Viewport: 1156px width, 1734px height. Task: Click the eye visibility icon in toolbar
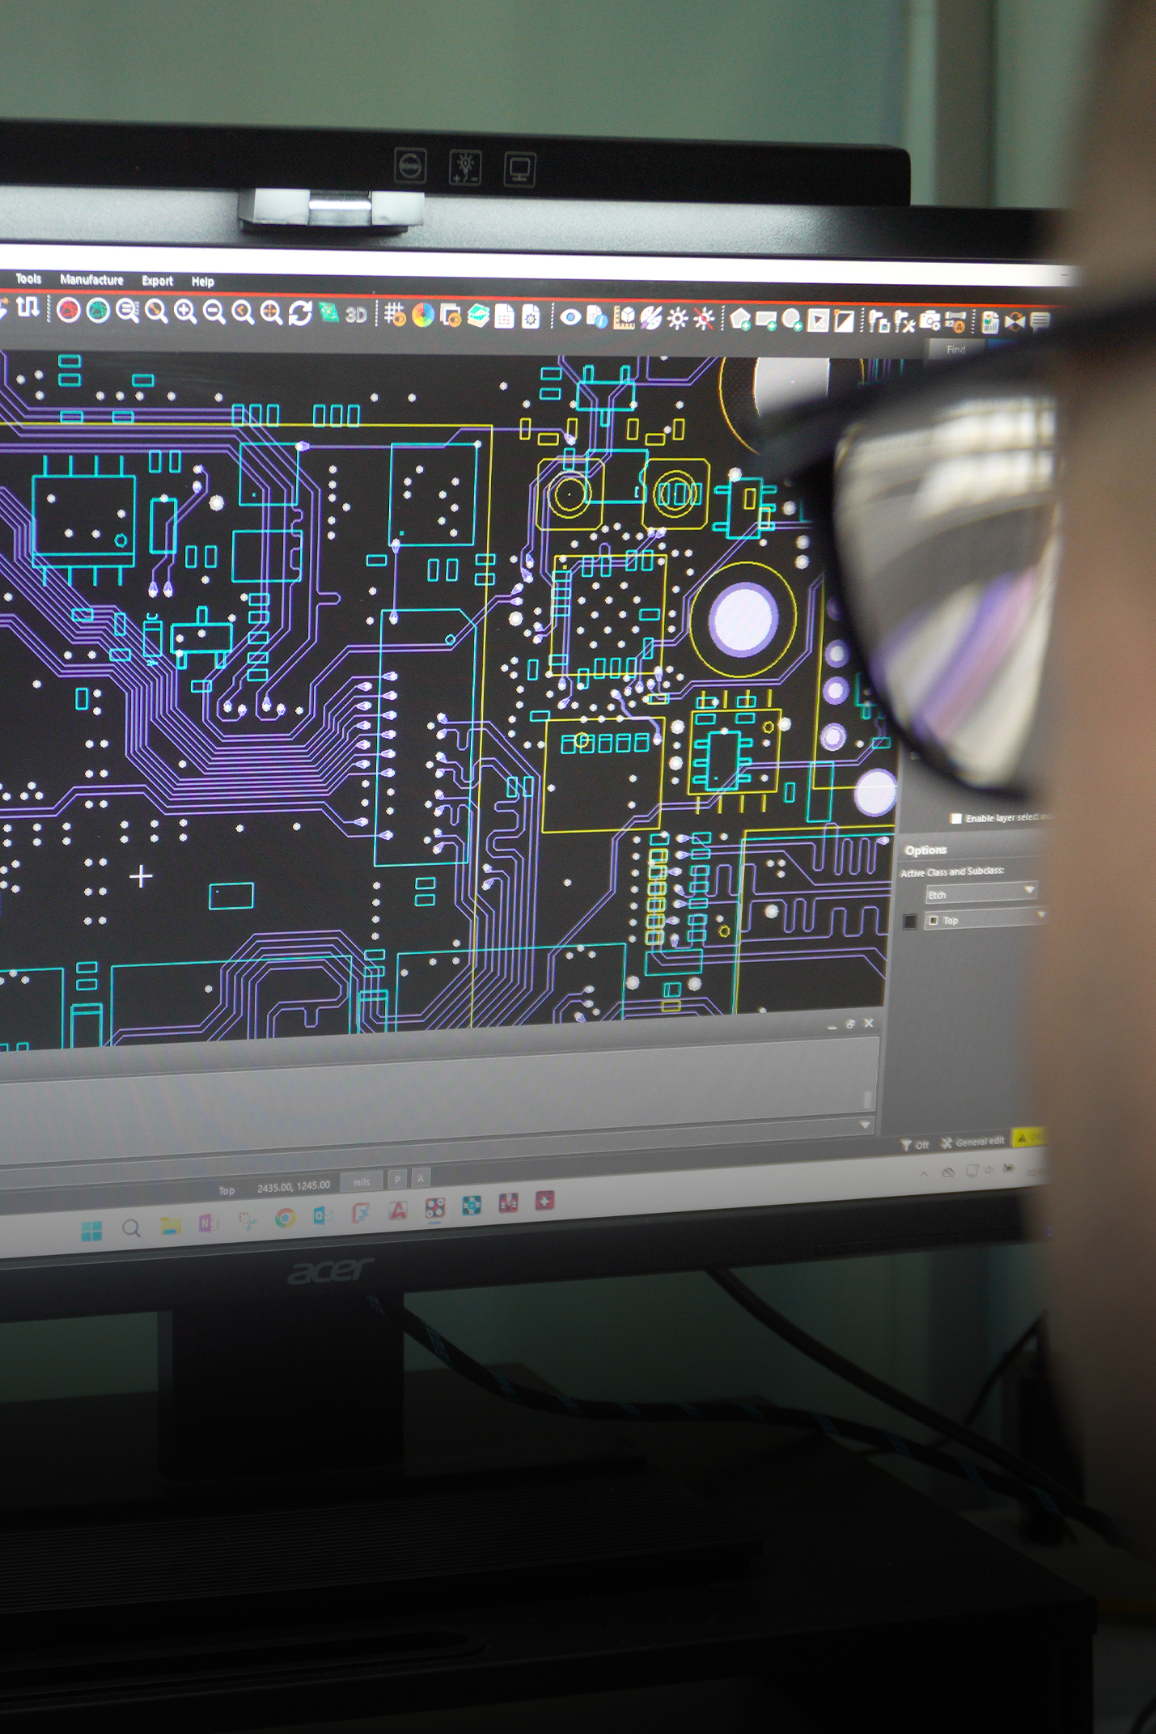click(570, 317)
